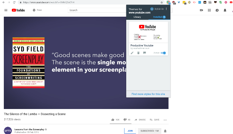Click the create video camera icon
233x134 pixels.
(201, 10)
